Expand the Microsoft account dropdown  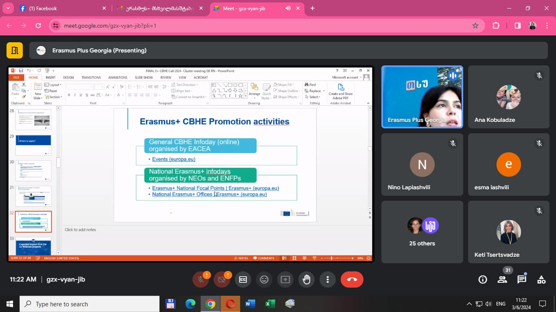pos(347,77)
